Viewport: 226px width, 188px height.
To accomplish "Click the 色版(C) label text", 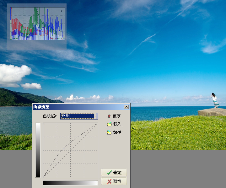I will pos(50,116).
